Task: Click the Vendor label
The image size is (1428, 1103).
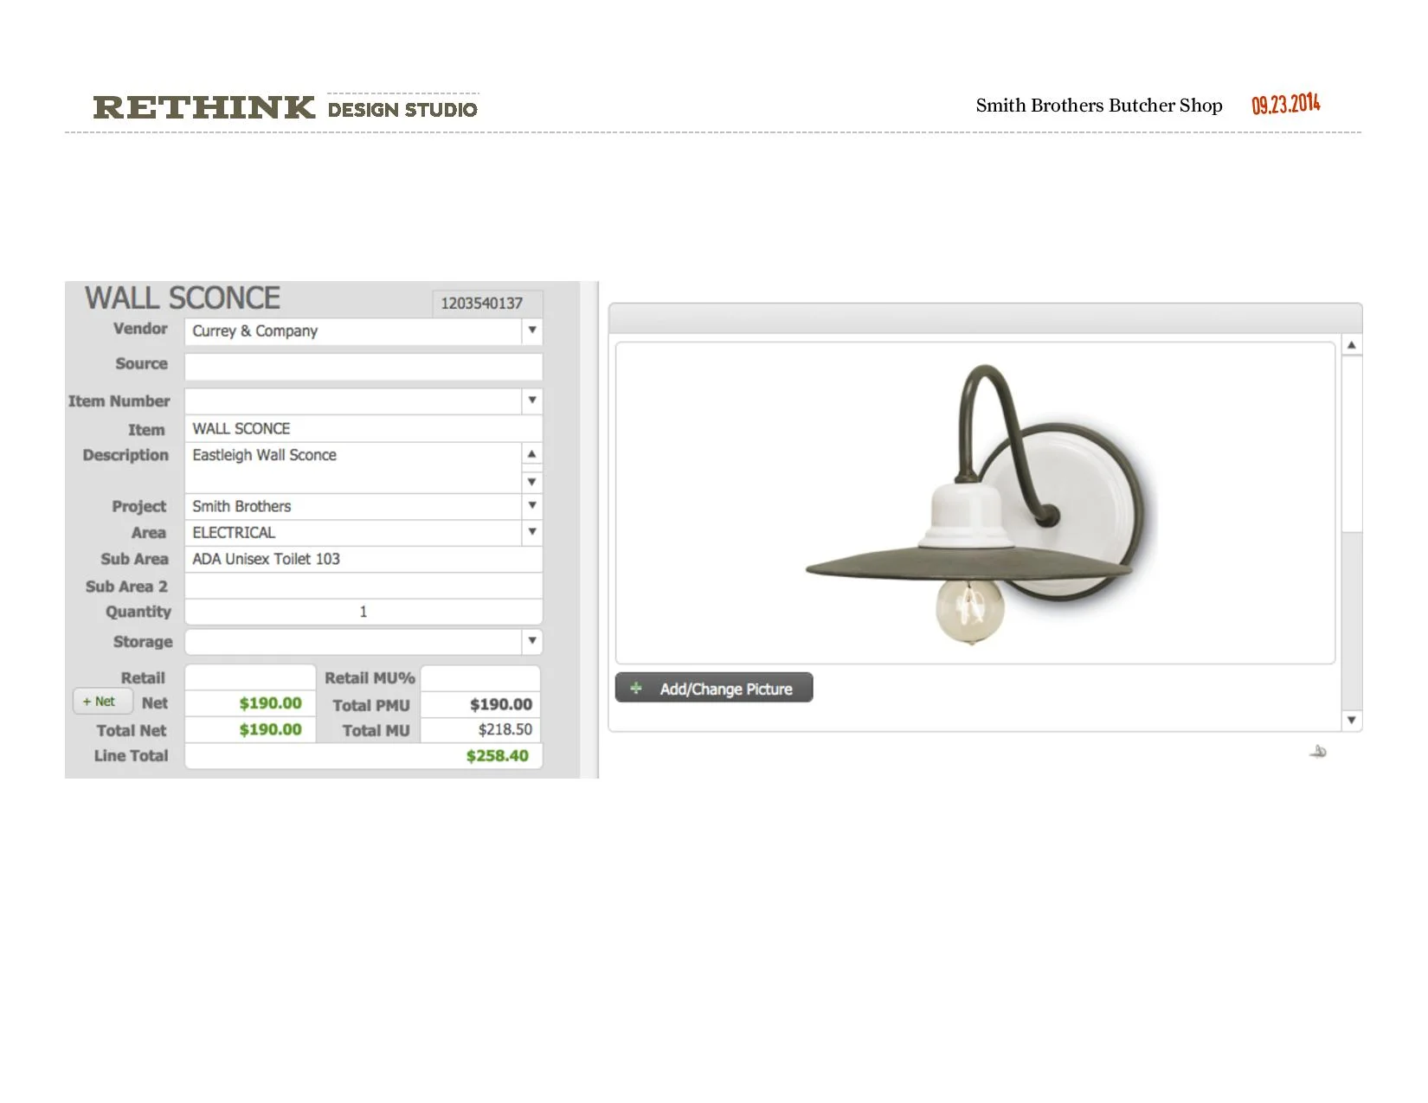Action: 140,329
